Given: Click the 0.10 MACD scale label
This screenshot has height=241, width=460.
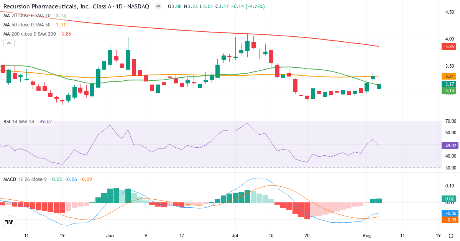Looking at the screenshot, I should 450,186.
